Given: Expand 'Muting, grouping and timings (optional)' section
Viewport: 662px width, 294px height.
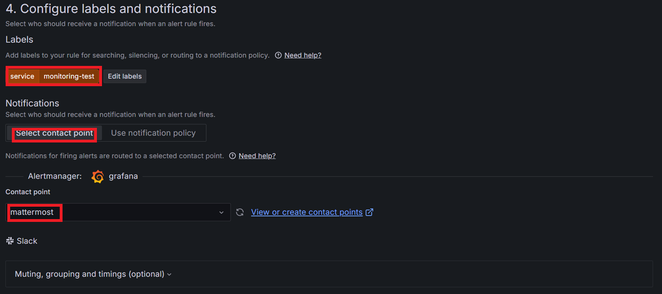Looking at the screenshot, I should coord(330,274).
